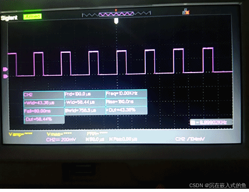Click the lower pink channel marker on left edge
The width and height of the screenshot is (249, 192).
5,76
